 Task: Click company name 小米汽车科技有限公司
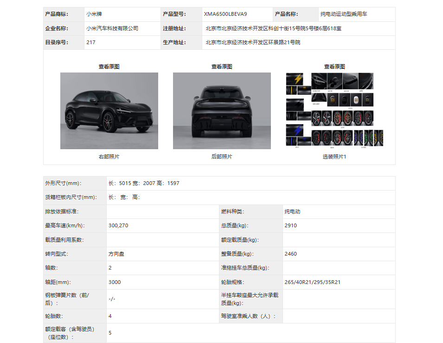(112, 28)
